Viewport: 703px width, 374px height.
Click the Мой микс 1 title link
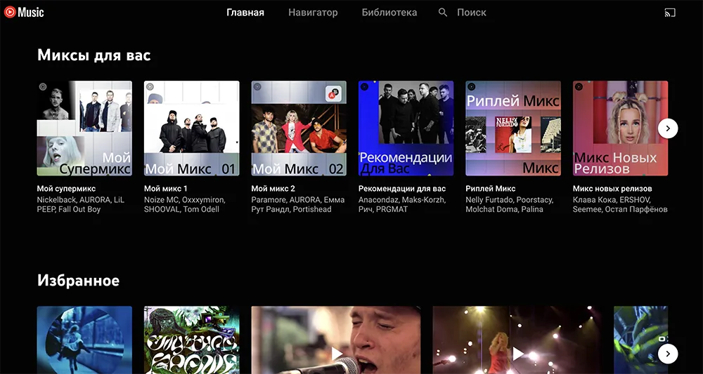(166, 189)
